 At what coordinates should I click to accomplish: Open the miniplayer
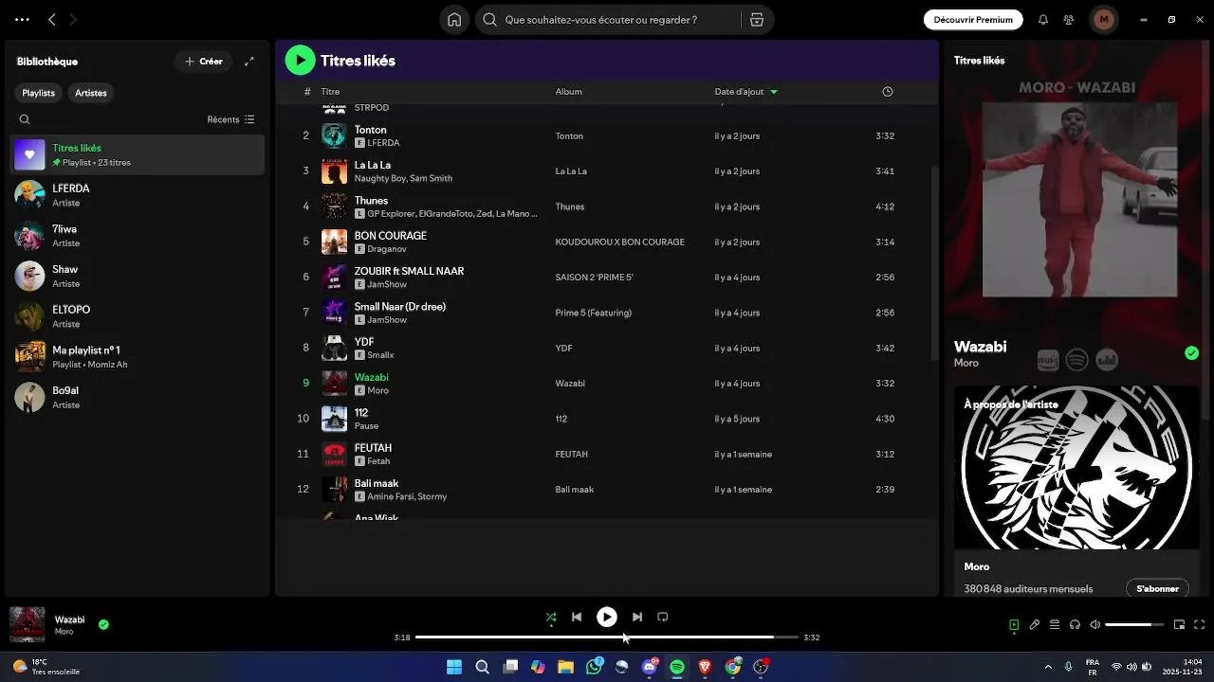(x=1180, y=624)
